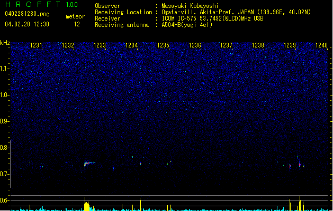Click the 1235 time marker
333x211 pixels.
pos(163,45)
